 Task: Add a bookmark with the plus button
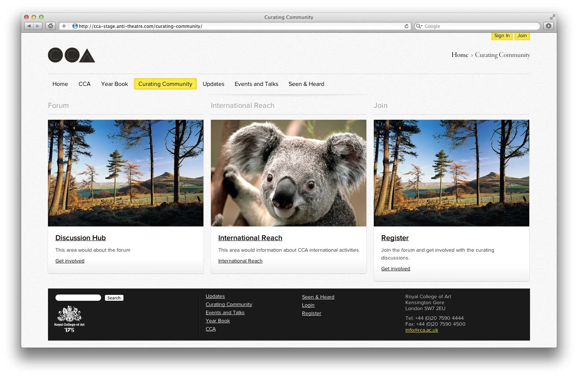pos(64,26)
